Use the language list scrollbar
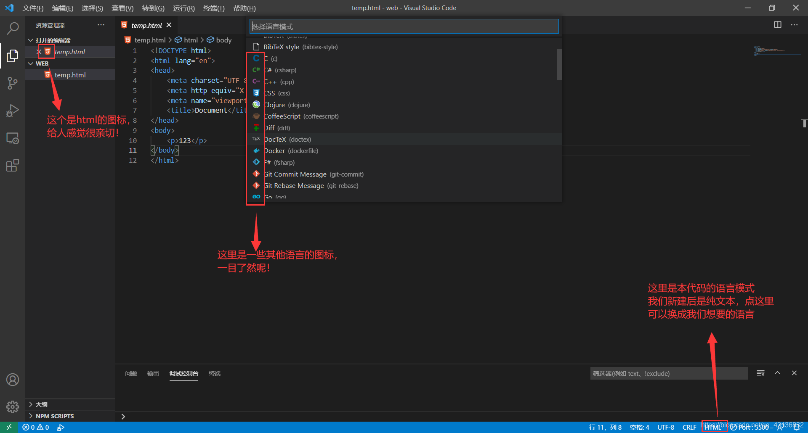 [x=559, y=65]
